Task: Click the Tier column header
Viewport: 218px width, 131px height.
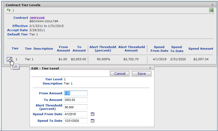Action: pyautogui.click(x=15, y=49)
